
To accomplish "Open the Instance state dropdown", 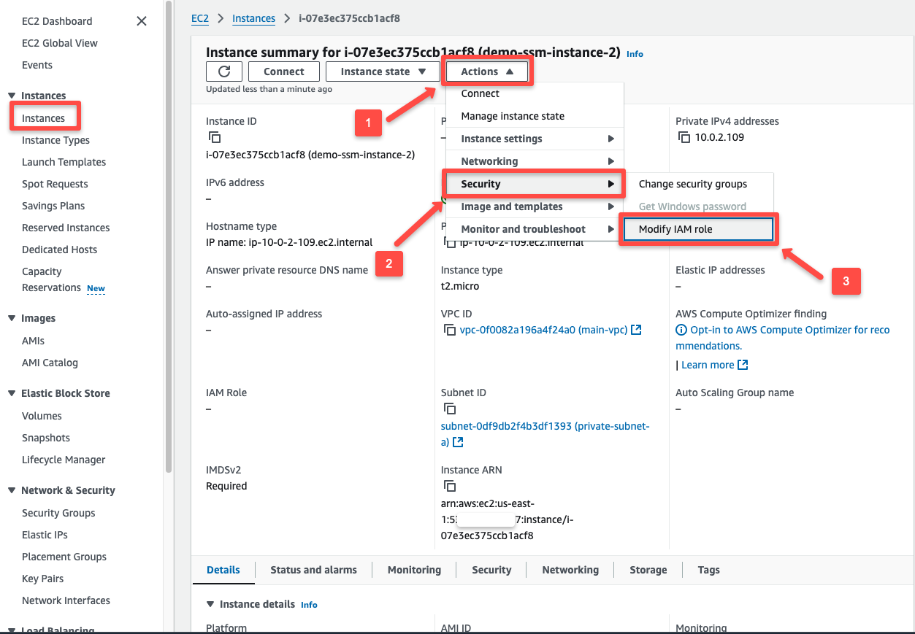I will (382, 71).
